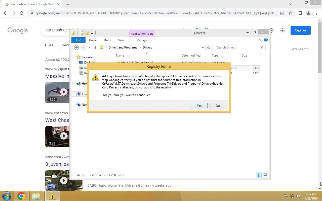This screenshot has width=322, height=201.
Task: Open Chrome profile avatar icon
Action: 308,13
